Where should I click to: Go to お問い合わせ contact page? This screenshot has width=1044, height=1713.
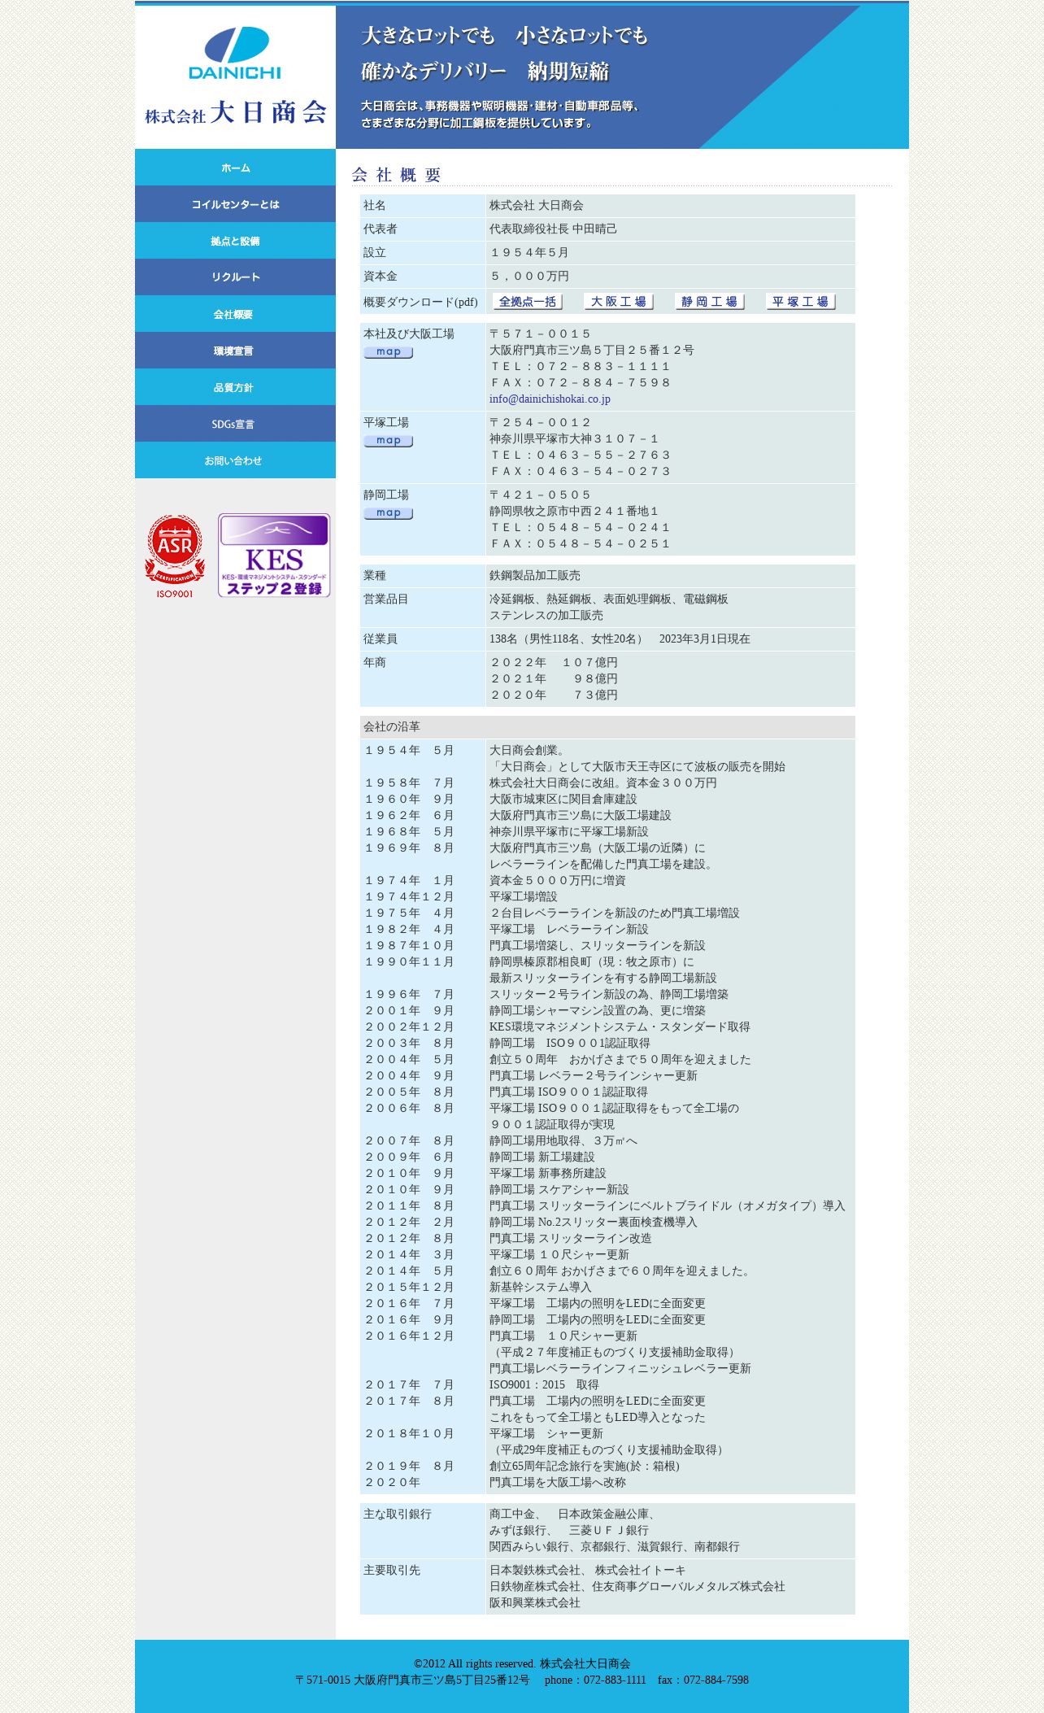coord(235,460)
